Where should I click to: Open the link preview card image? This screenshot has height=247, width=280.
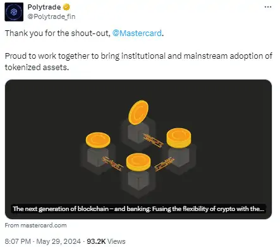coord(138,149)
